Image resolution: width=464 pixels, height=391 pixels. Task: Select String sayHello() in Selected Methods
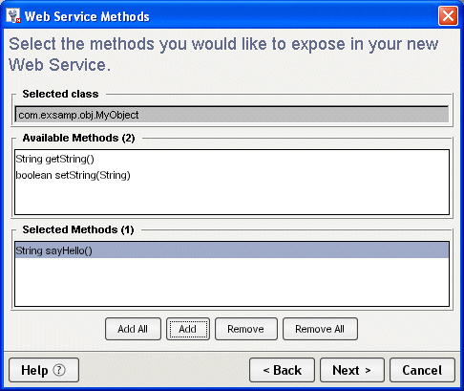(232, 250)
